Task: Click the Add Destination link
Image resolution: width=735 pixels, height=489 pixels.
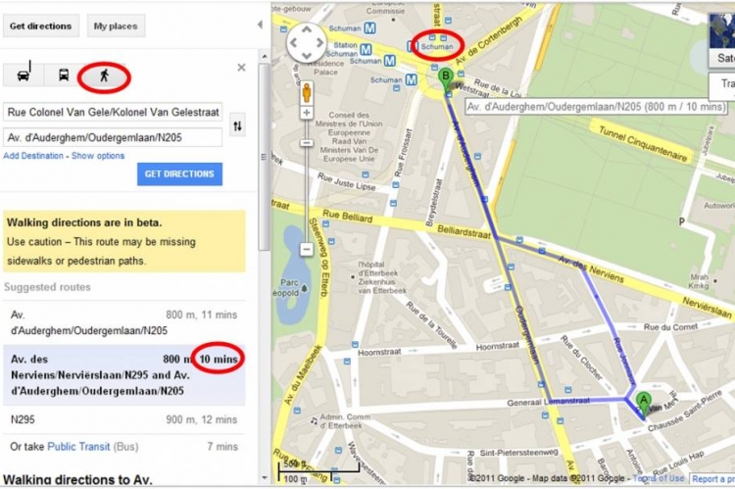Action: click(33, 156)
